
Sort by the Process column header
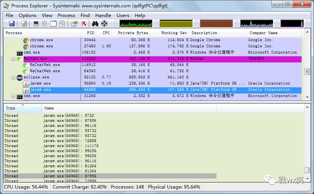pos(42,33)
